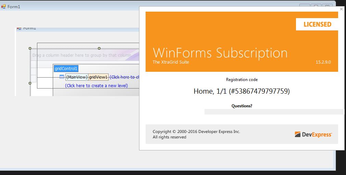Select the gridView1 view name
Screen dimensions: 346x175
[x=98, y=77]
